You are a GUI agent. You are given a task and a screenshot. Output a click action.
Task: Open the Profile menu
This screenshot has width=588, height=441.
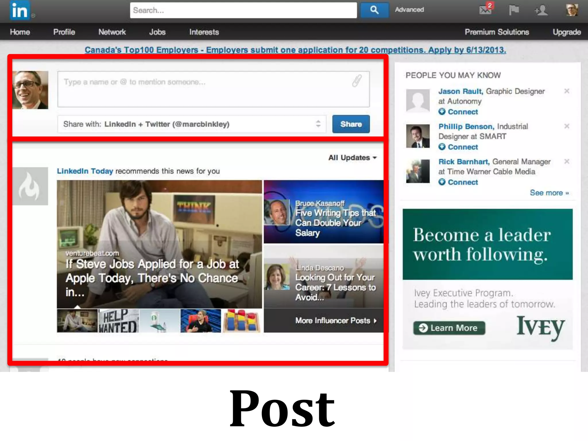(x=64, y=32)
